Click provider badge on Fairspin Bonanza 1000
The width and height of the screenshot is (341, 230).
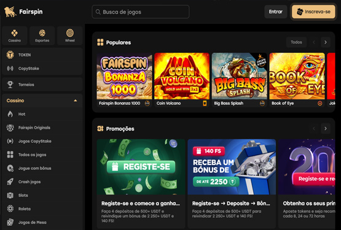[147, 104]
